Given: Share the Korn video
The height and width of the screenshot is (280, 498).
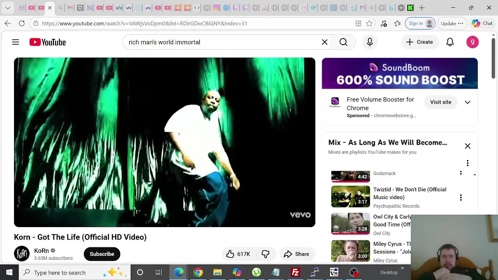Looking at the screenshot, I should tap(296, 254).
